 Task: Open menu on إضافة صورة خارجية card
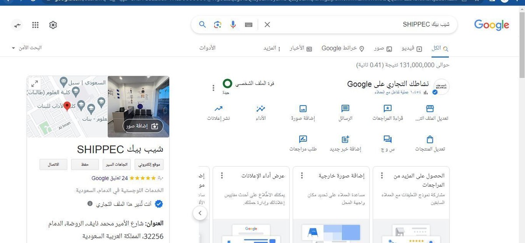tap(302, 176)
